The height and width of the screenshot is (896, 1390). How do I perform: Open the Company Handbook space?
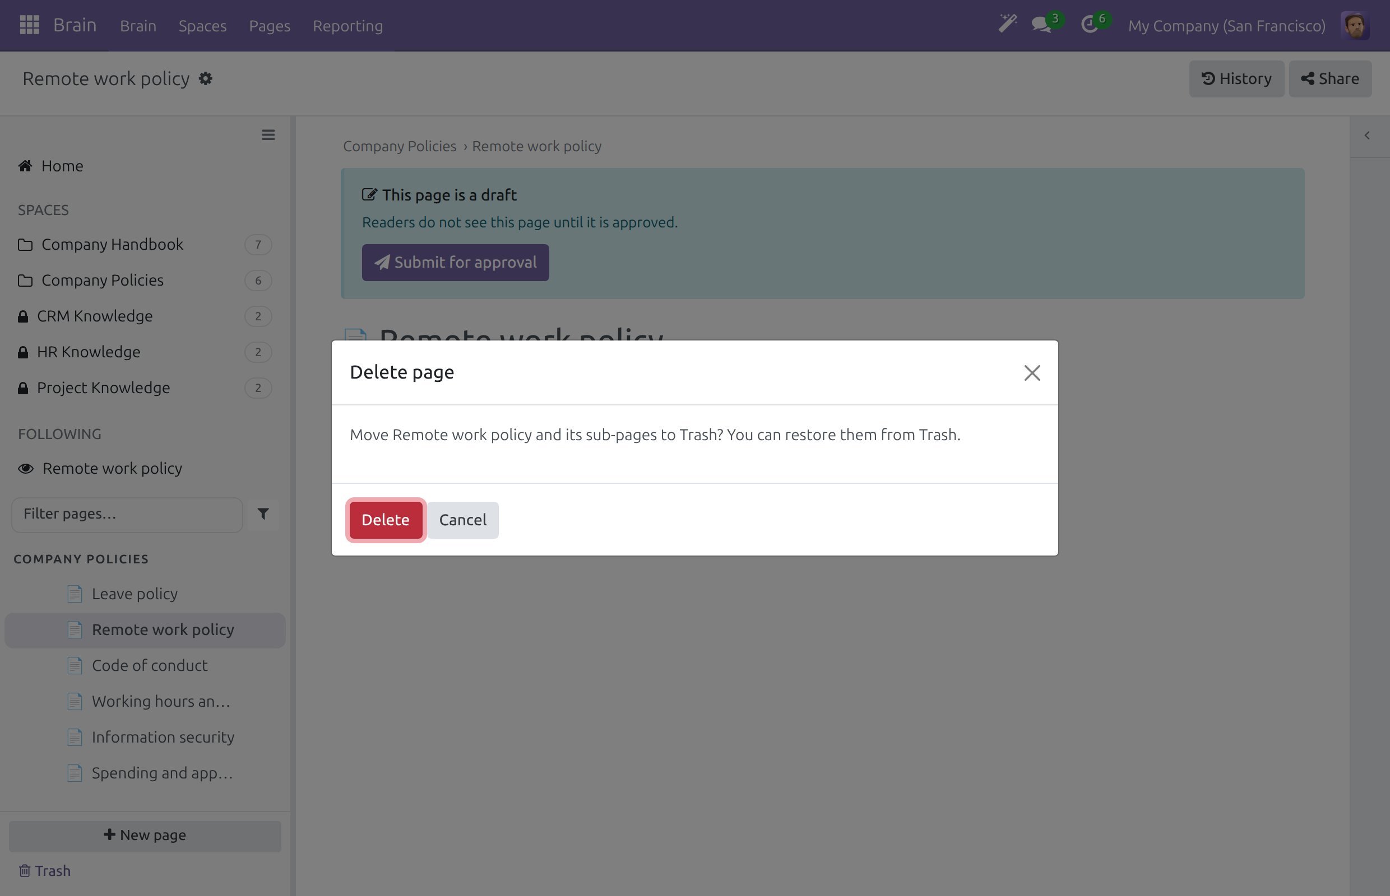click(145, 245)
